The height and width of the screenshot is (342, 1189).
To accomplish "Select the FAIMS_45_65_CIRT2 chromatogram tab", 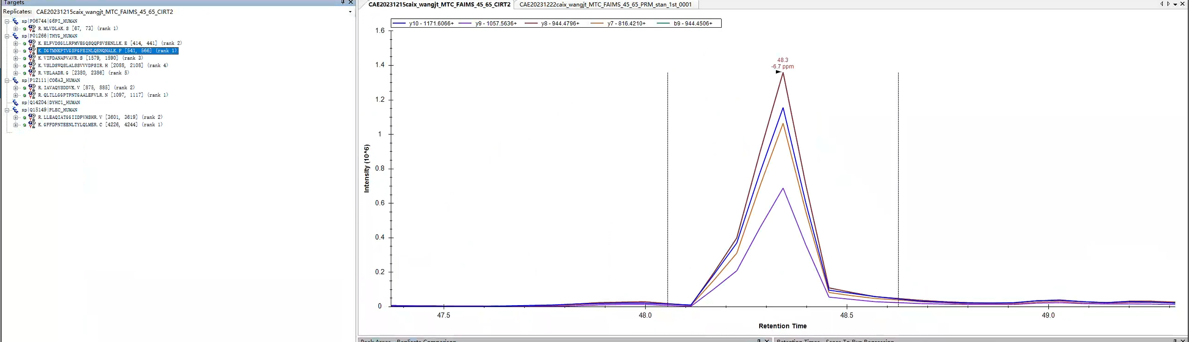I will click(x=439, y=5).
